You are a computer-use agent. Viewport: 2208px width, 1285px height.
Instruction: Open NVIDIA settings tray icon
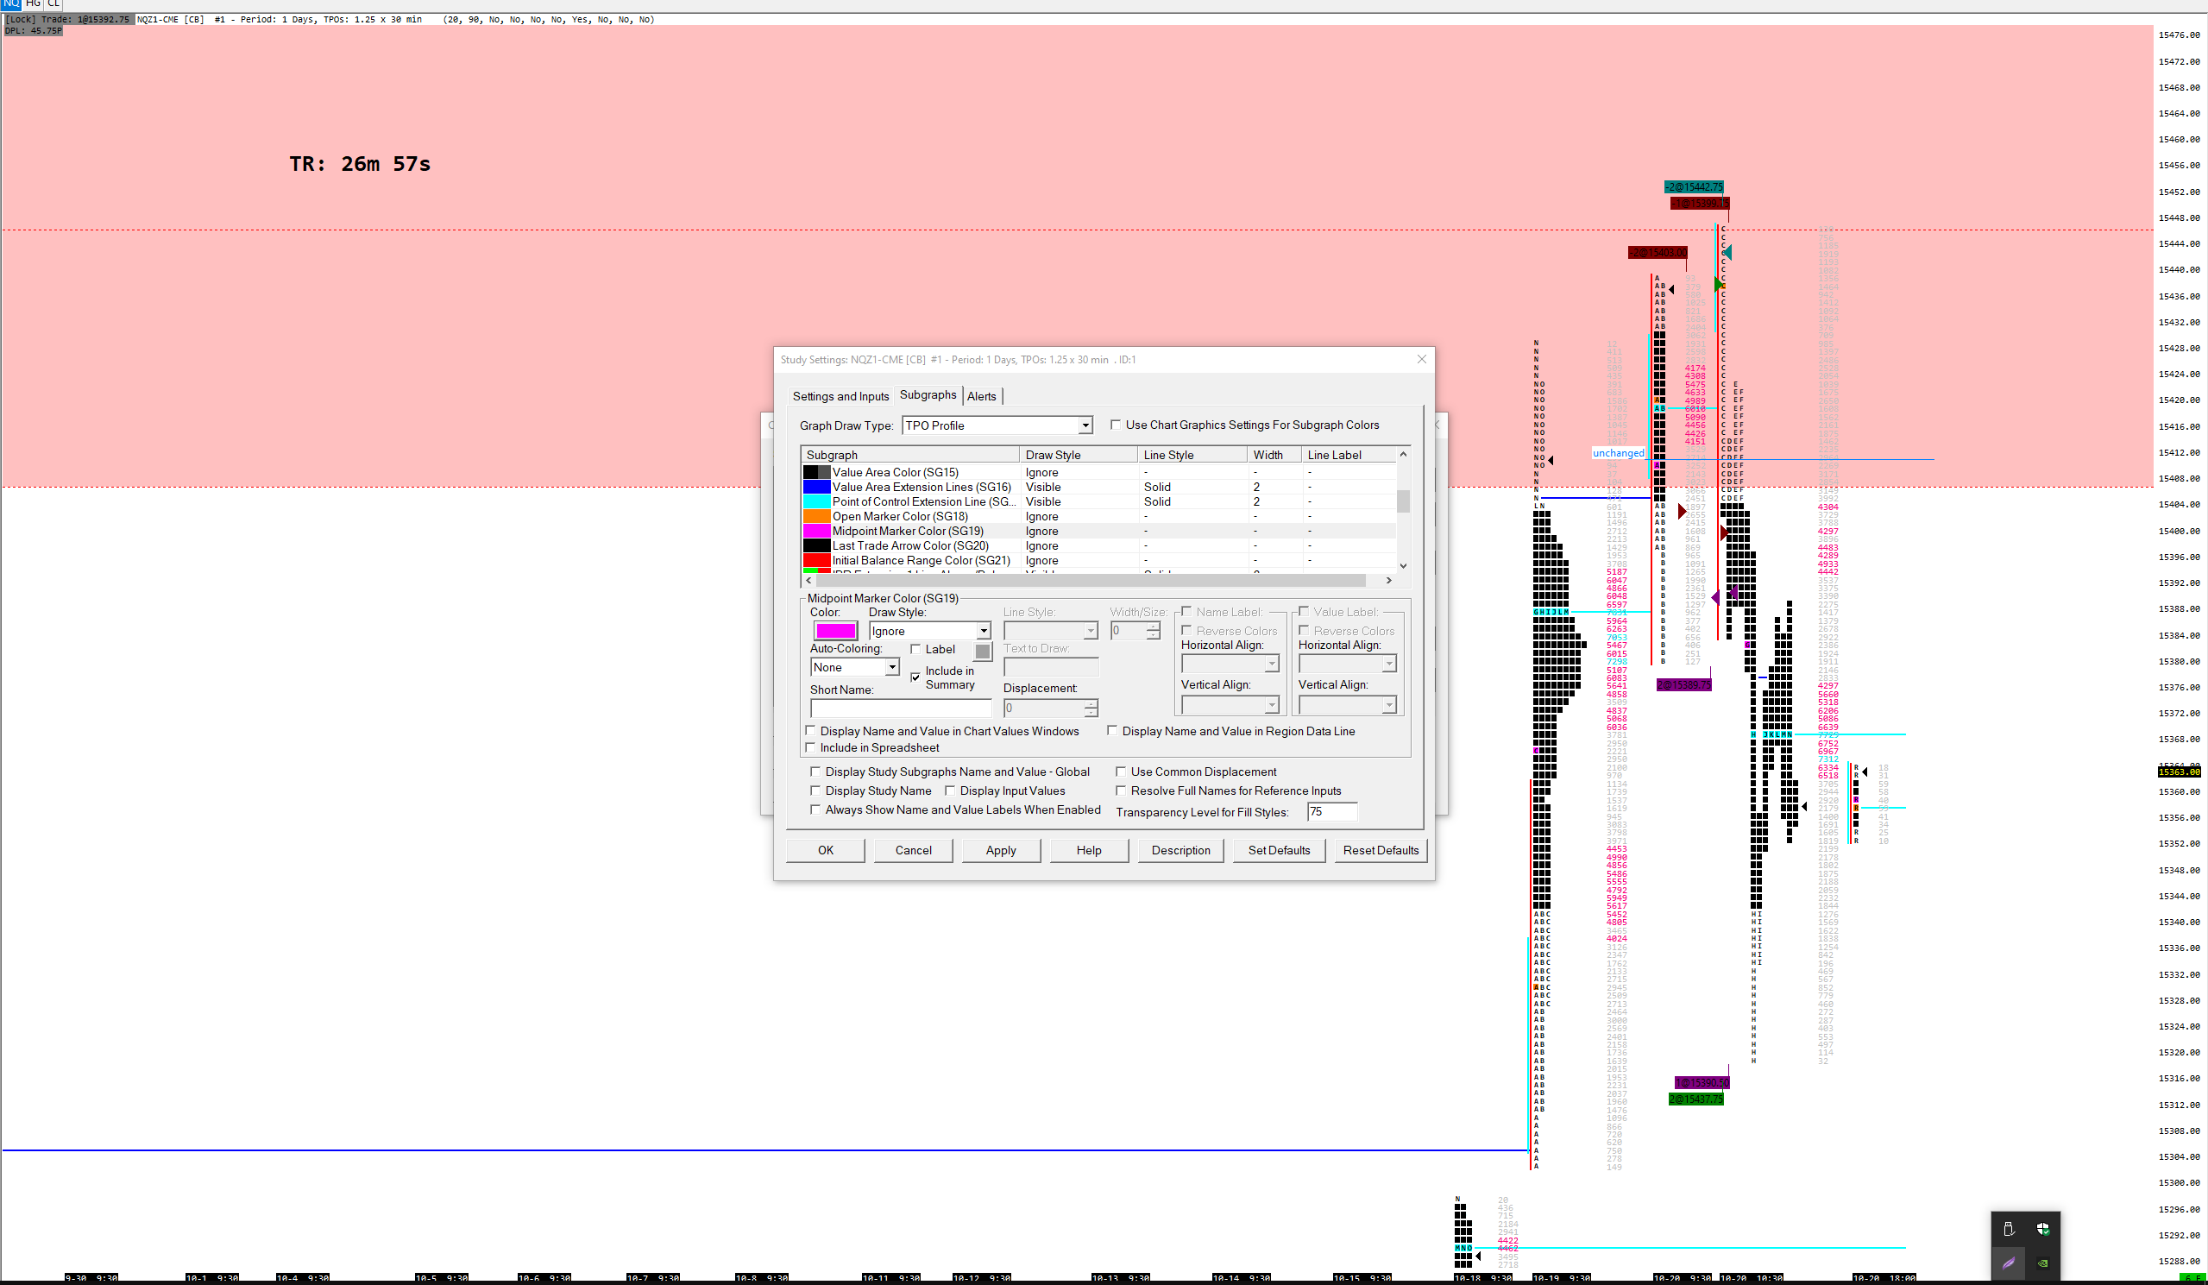point(2042,1263)
